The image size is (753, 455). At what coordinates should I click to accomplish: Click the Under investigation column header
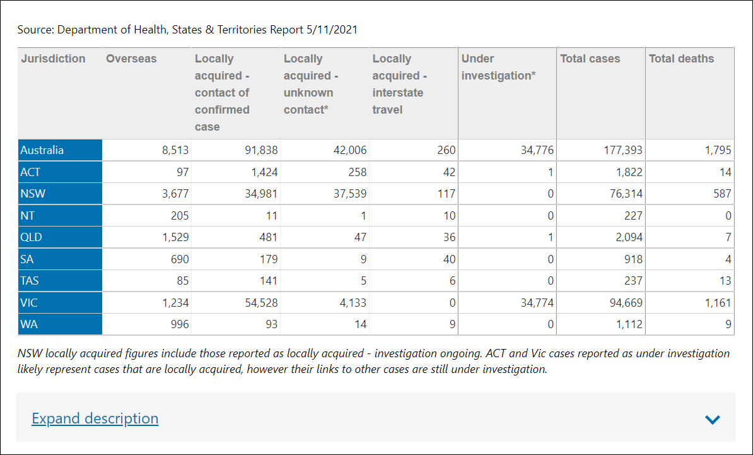pos(498,67)
